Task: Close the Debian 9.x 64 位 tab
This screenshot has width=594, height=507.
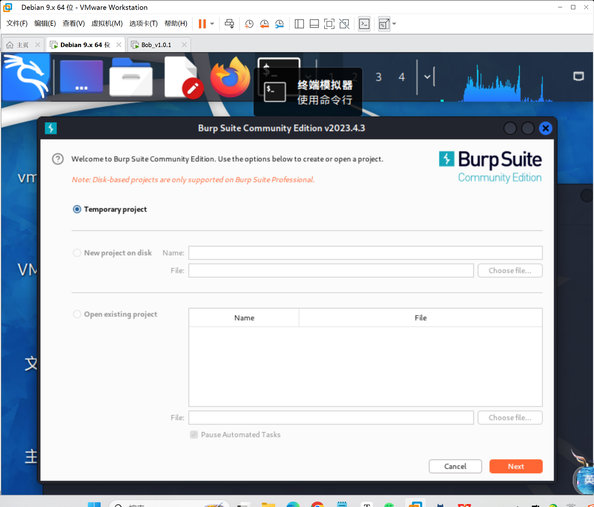Action: tap(119, 45)
